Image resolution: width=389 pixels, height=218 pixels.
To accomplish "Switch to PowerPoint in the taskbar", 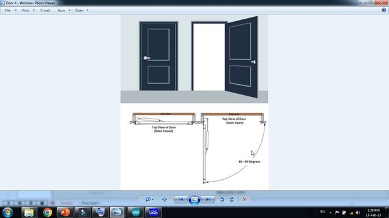I will (x=65, y=213).
